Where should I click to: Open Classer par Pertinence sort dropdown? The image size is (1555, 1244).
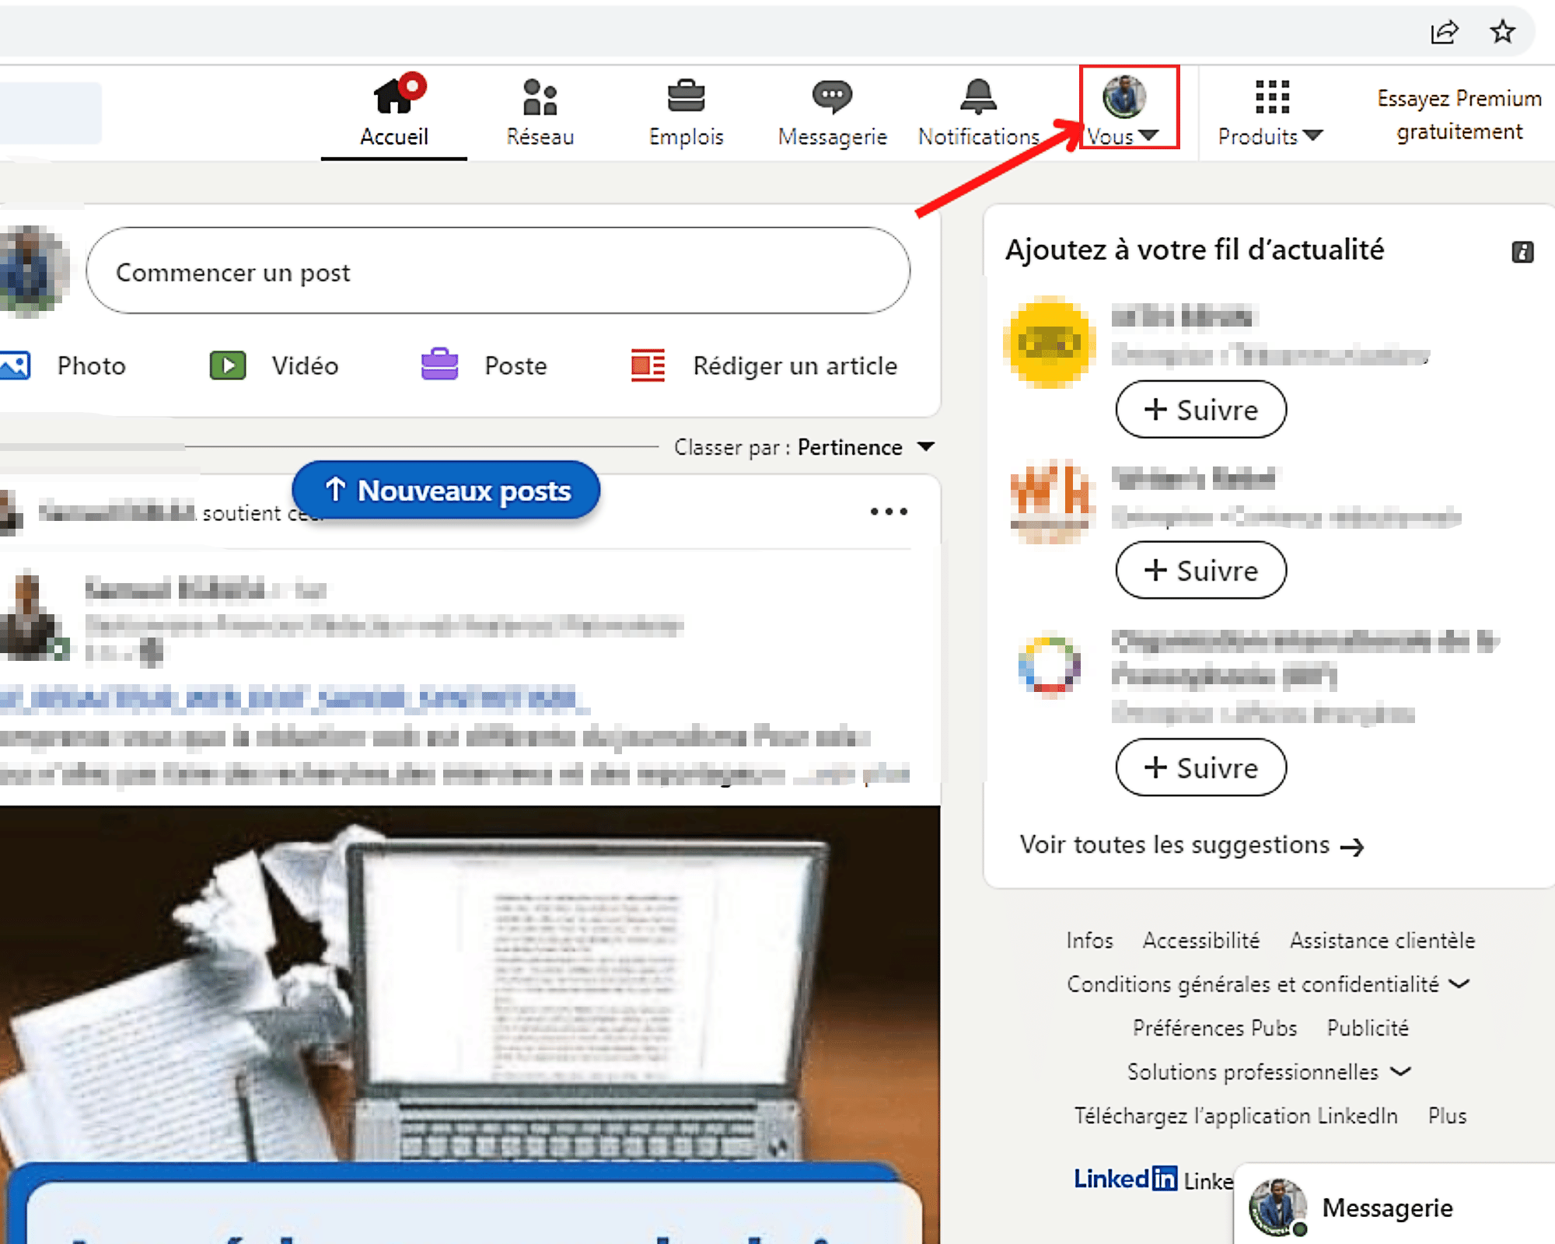(x=804, y=447)
